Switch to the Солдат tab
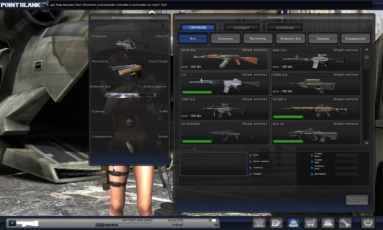Image resolution: width=383 pixels, height=230 pixels. (241, 28)
